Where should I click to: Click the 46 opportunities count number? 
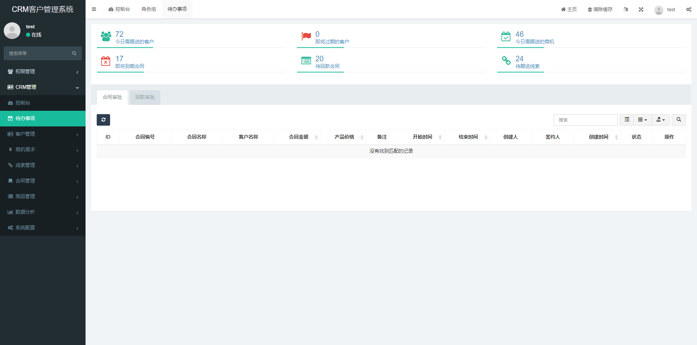click(520, 34)
